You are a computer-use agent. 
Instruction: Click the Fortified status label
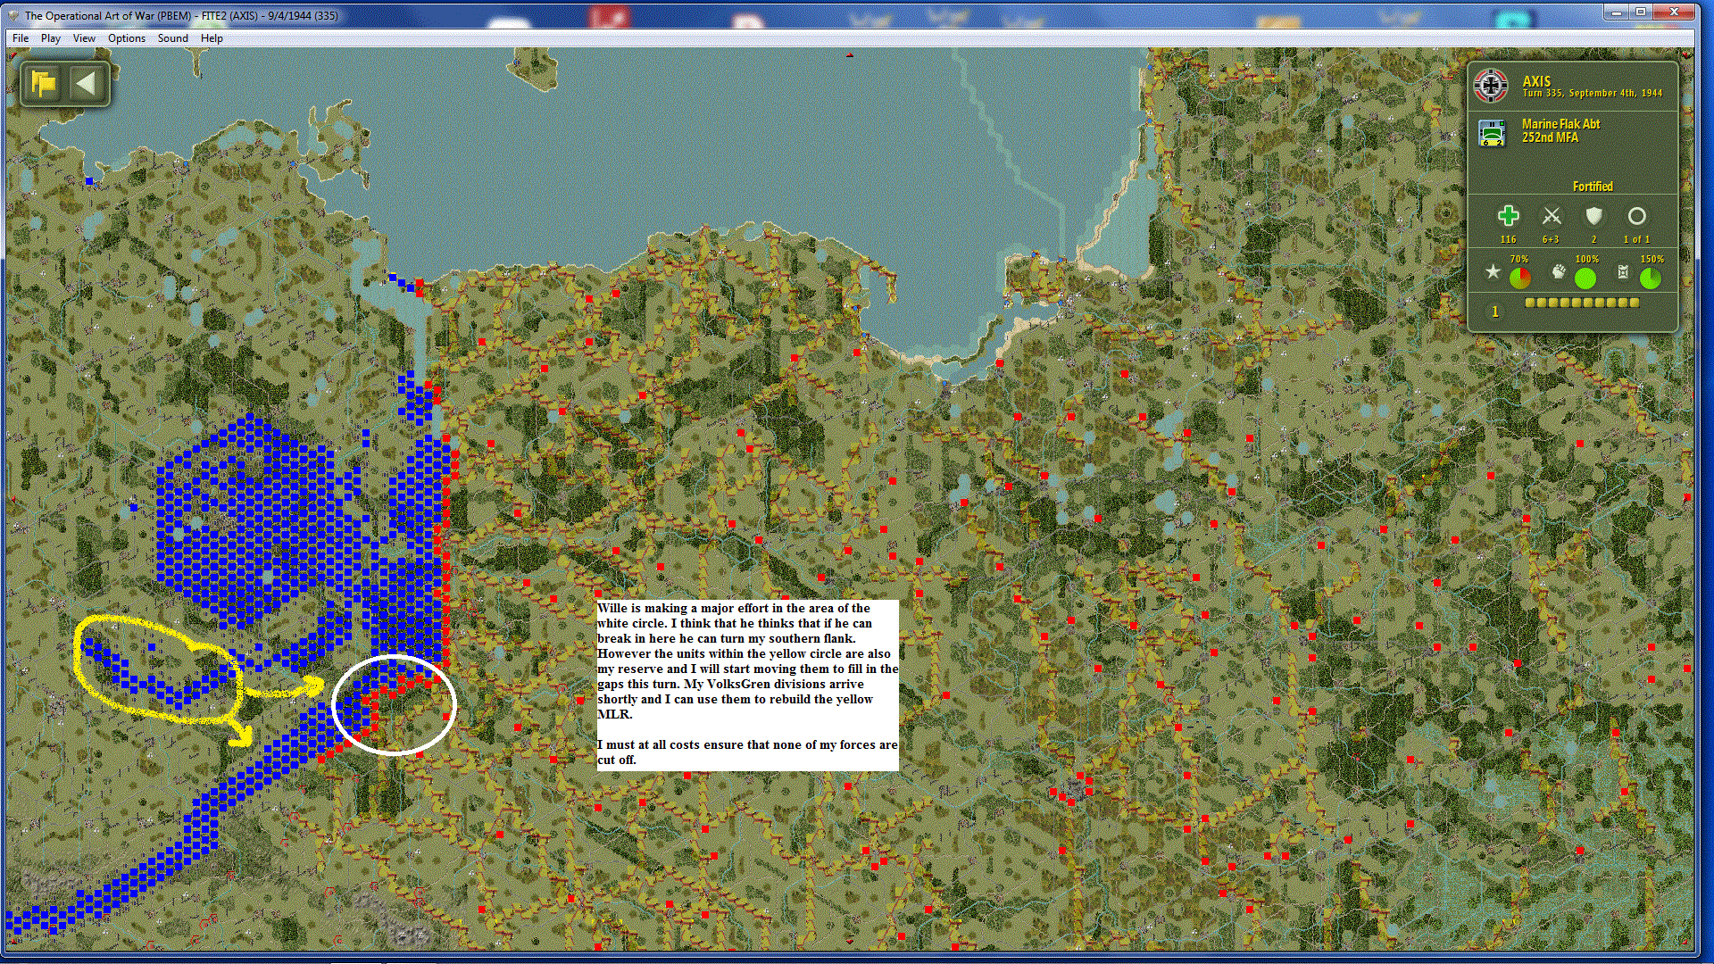(1592, 187)
